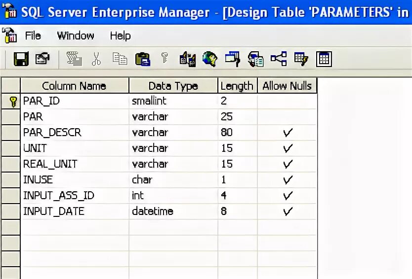
Task: Open the datetime data type cell for INPUT_DATE
Action: tap(173, 211)
